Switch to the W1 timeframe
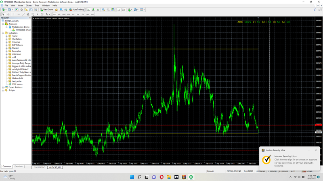 88,14
